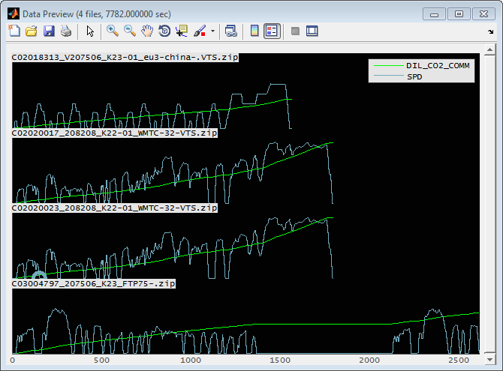Click the MATLAB logo in the title bar
The image size is (503, 371).
[14, 13]
